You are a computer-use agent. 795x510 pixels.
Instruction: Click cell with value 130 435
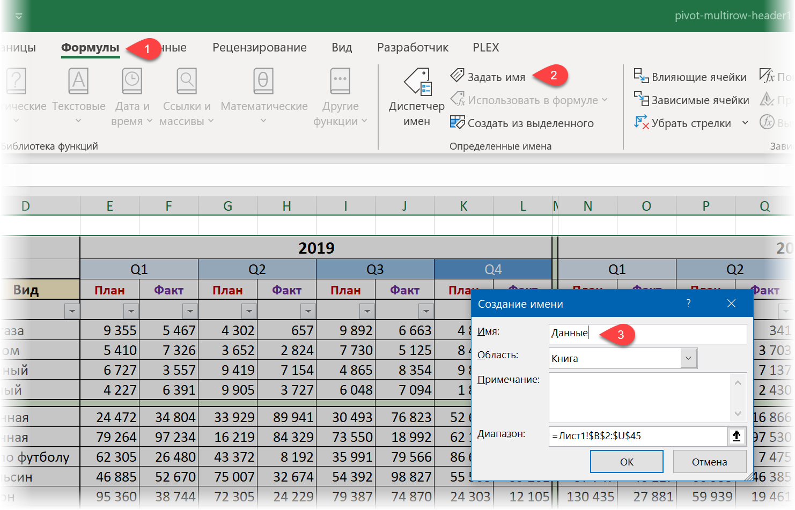click(x=588, y=497)
